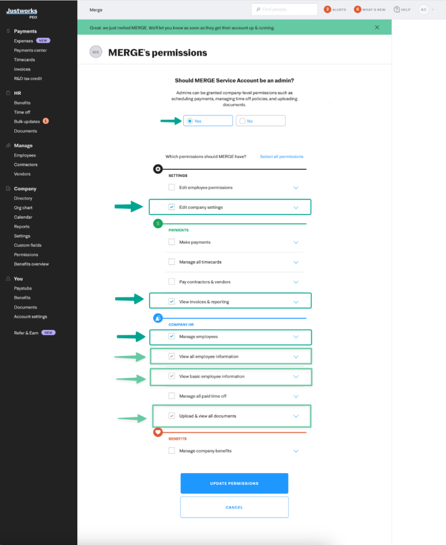The width and height of the screenshot is (446, 545).
Task: Click the NEW badge next to Refer & Earn
Action: tap(48, 333)
